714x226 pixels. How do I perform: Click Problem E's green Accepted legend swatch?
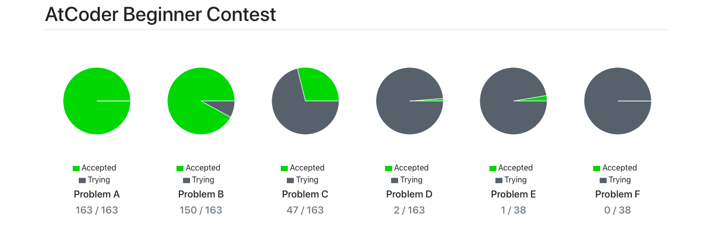[x=493, y=168]
